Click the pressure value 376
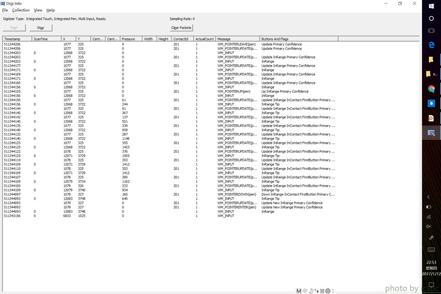The width and height of the screenshot is (441, 294). click(x=125, y=152)
